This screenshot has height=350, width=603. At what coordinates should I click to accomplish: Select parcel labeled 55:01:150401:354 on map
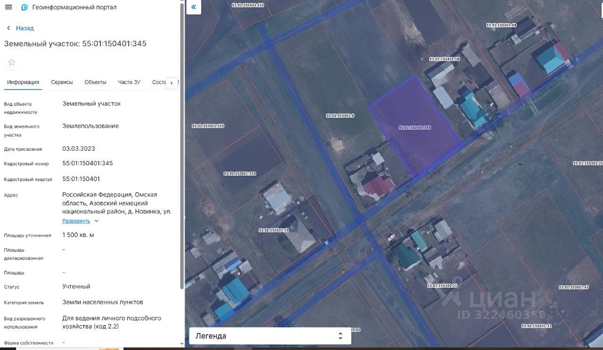[x=240, y=174]
